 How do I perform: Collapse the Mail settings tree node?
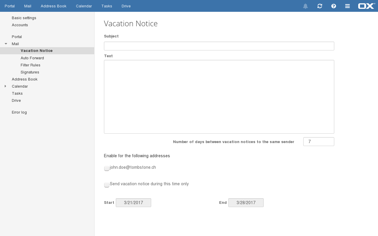tap(6, 44)
